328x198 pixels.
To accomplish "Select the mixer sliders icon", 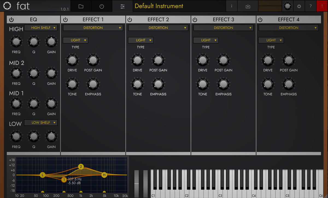I will 122,6.
